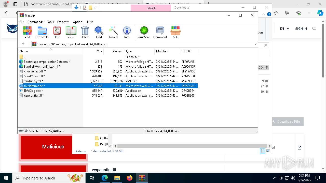
Task: Click website search magnifier icon
Action: pos(314,28)
